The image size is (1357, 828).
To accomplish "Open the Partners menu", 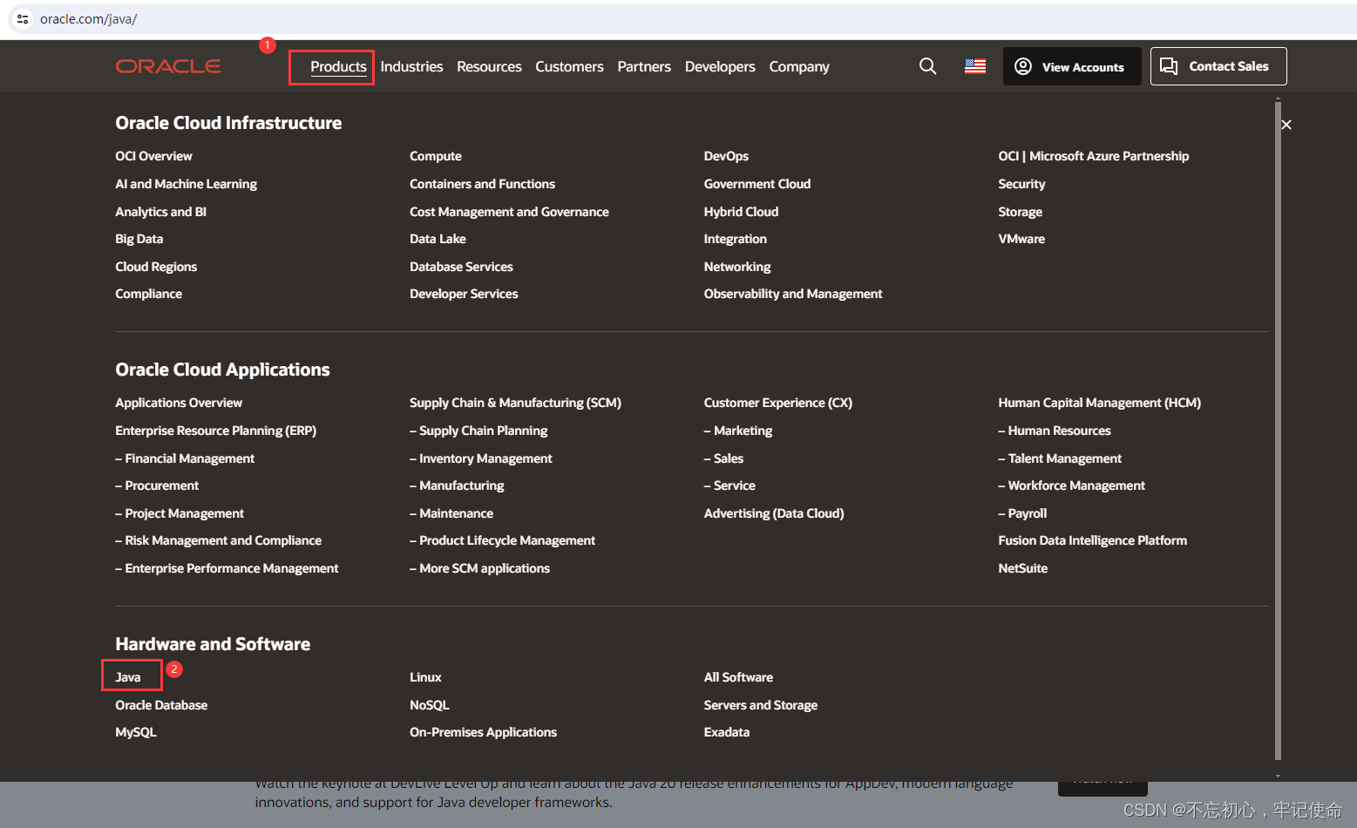I will pos(644,67).
